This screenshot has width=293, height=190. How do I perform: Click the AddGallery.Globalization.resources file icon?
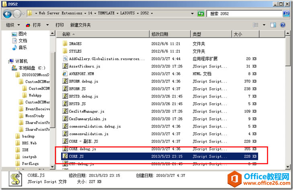point(65,58)
